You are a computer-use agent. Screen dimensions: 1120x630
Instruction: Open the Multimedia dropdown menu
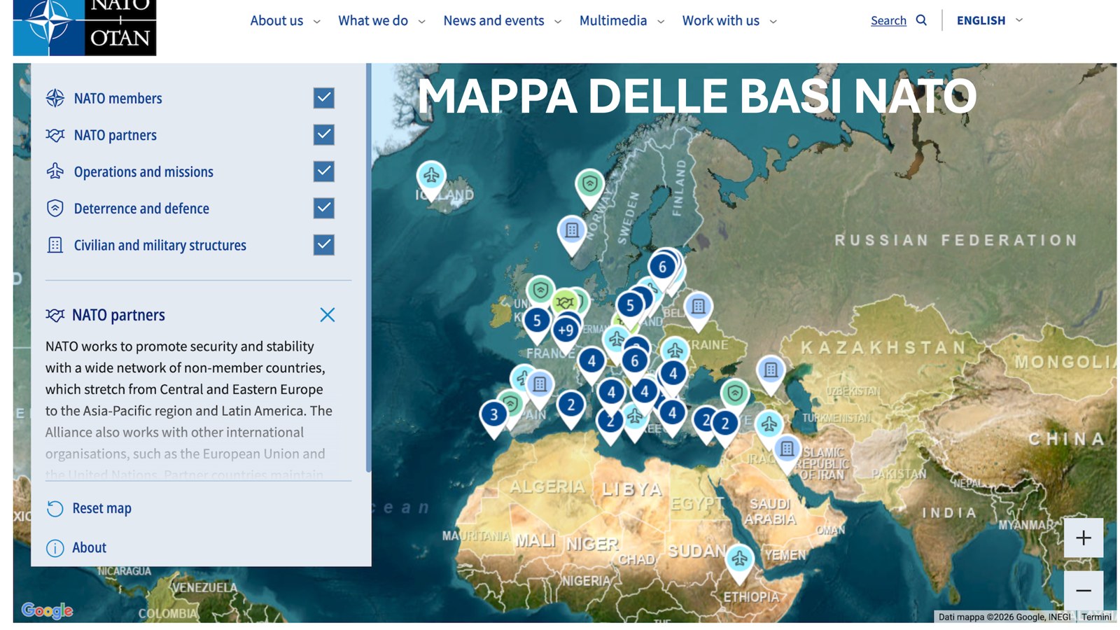click(x=621, y=21)
